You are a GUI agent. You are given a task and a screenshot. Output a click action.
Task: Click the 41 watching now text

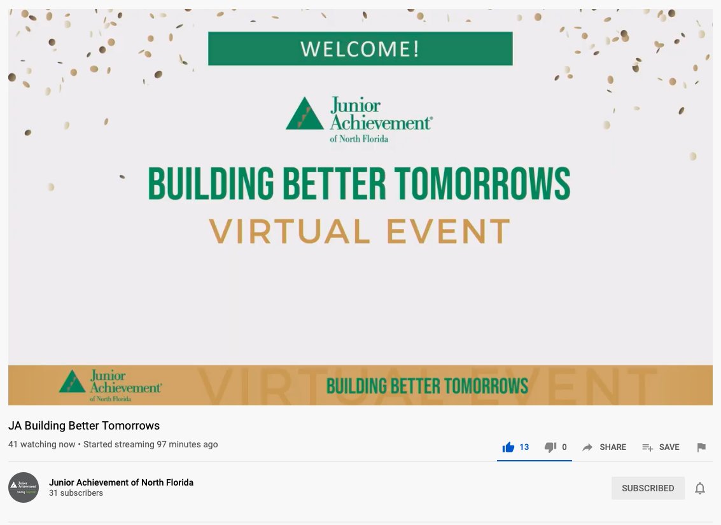tap(42, 445)
